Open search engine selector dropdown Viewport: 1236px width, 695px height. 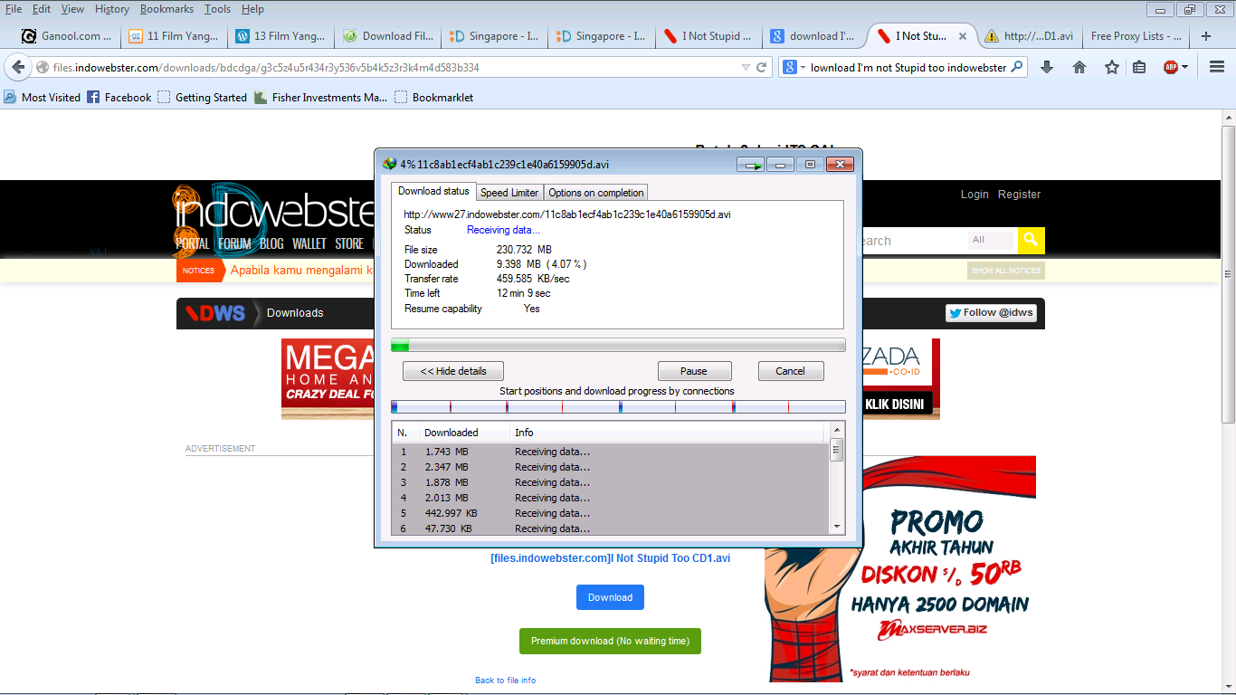(793, 67)
